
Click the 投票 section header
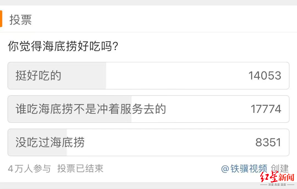point(21,20)
